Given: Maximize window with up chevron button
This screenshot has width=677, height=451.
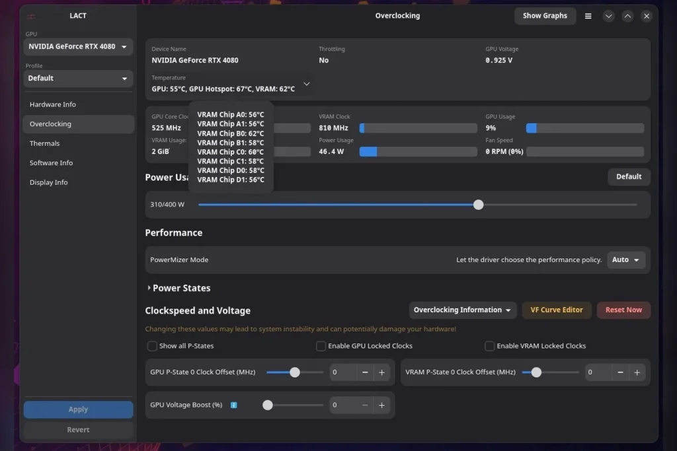Looking at the screenshot, I should (627, 16).
